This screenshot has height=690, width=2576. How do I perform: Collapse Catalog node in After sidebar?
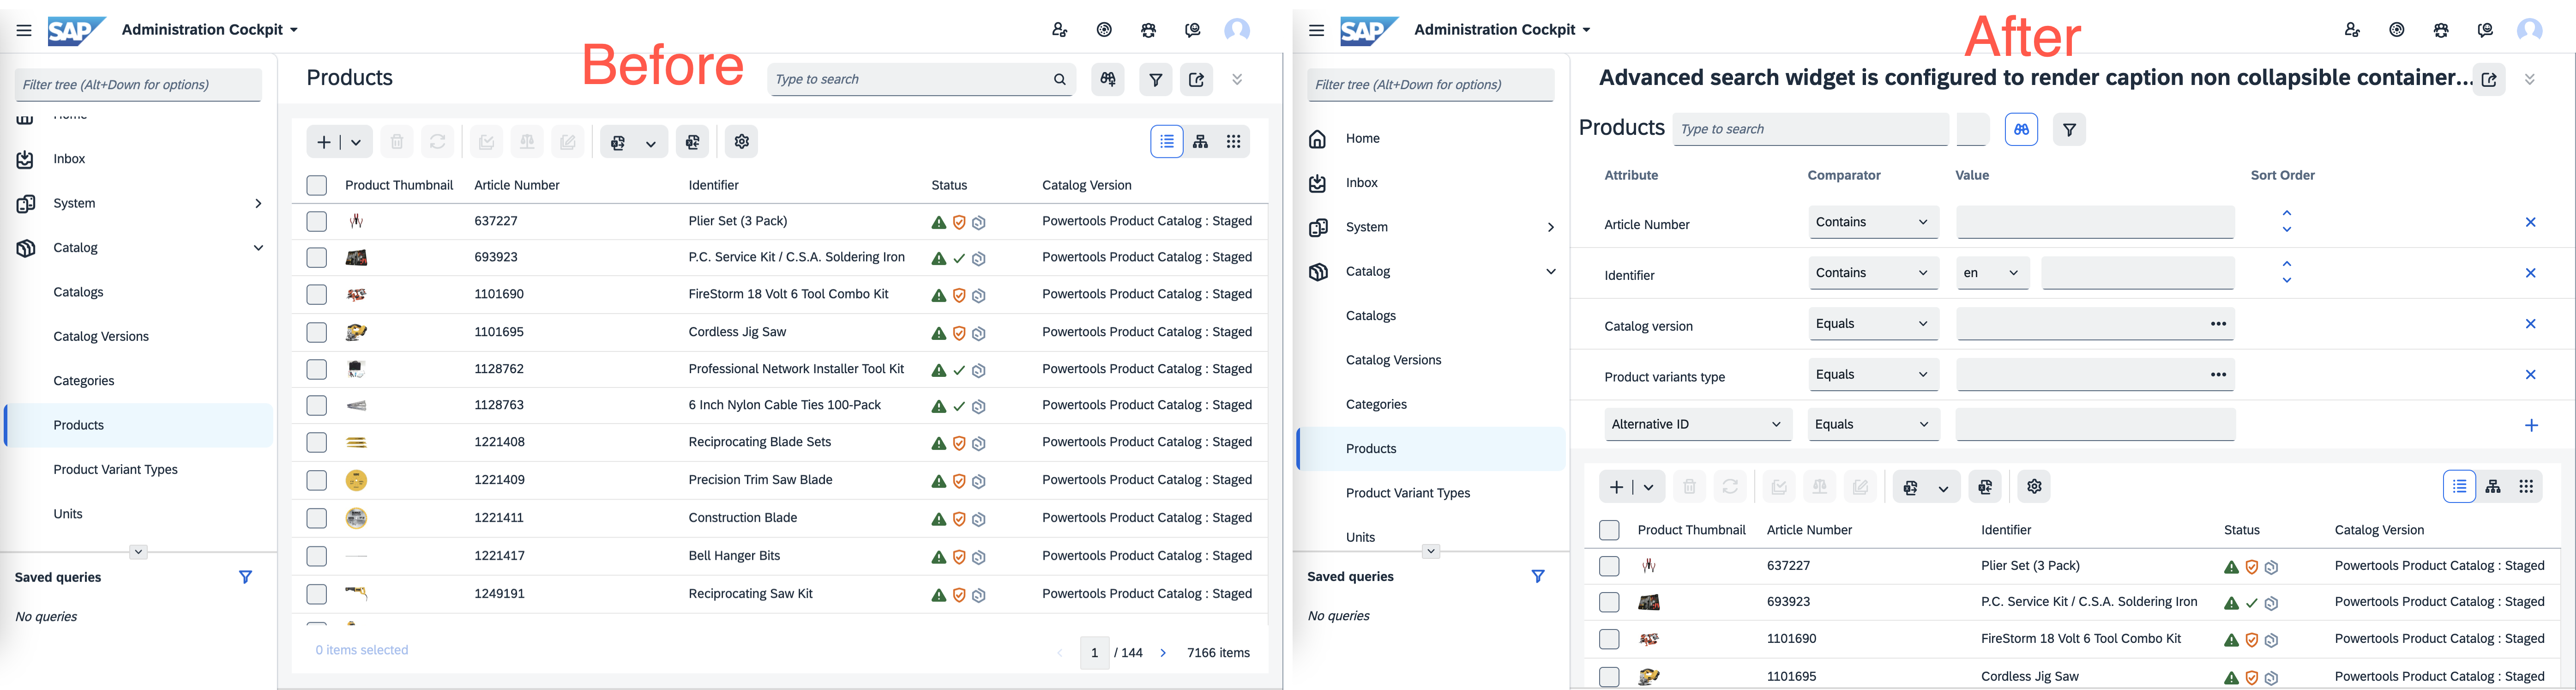click(1551, 271)
